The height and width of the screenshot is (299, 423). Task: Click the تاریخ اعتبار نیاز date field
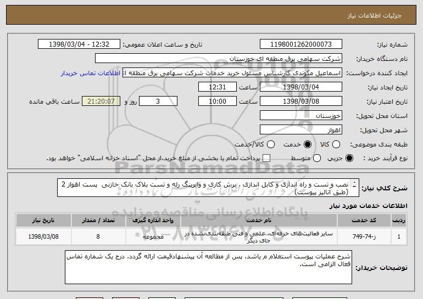pyautogui.click(x=300, y=101)
